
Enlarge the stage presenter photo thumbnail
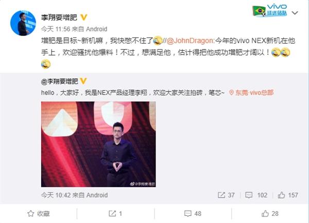(x=98, y=144)
